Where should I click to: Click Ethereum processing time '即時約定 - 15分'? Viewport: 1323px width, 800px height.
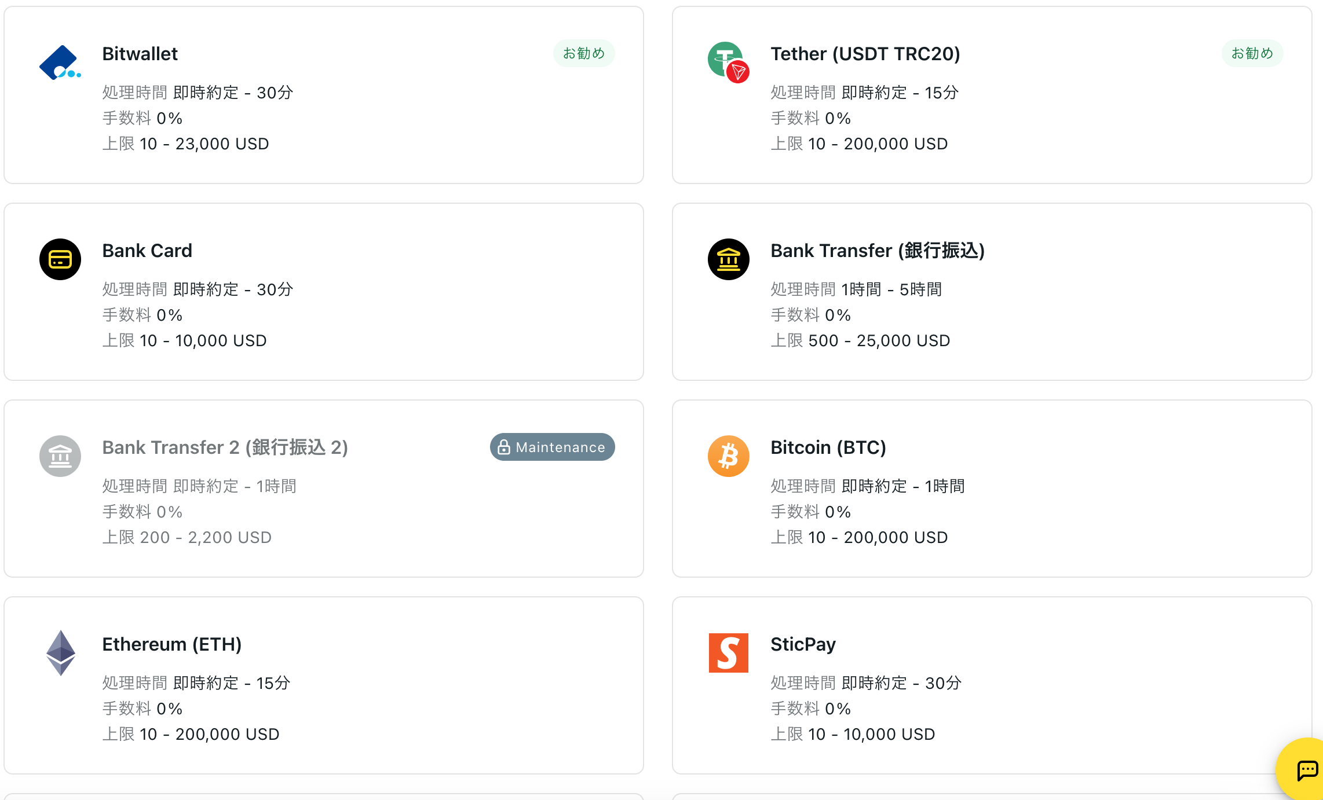point(232,683)
